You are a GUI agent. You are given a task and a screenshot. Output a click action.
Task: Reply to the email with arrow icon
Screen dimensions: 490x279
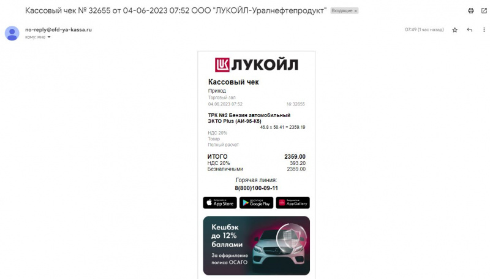[469, 29]
